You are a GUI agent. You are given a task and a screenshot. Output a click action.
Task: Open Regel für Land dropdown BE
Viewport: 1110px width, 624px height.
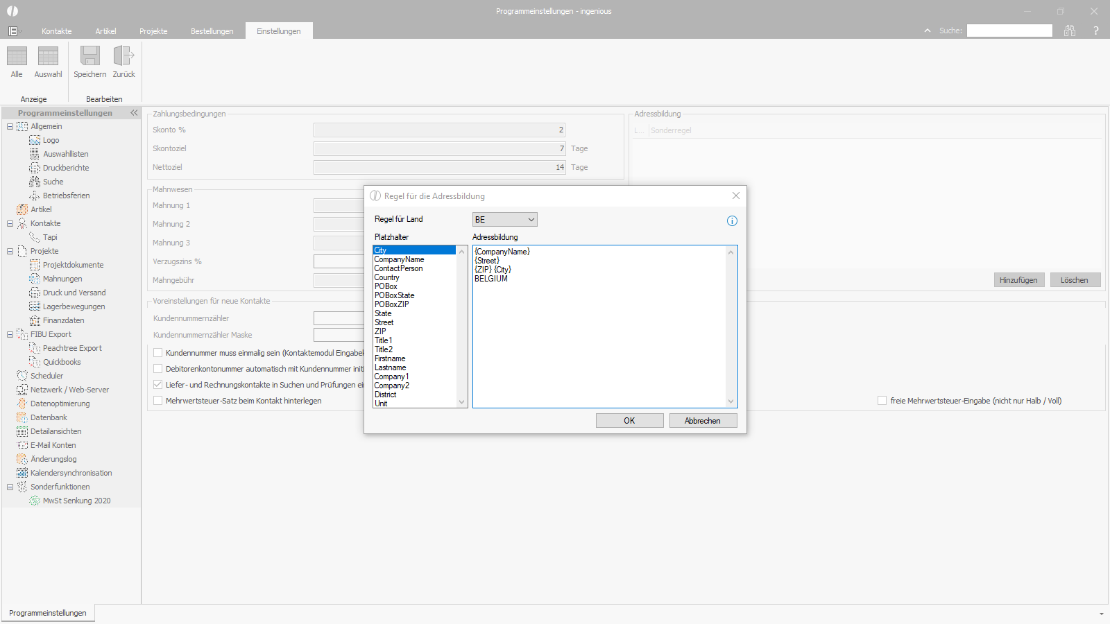[505, 220]
